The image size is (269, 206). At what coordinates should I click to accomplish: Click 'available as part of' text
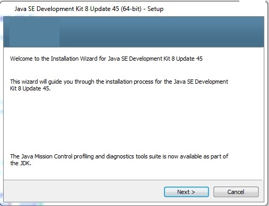pos(204,156)
